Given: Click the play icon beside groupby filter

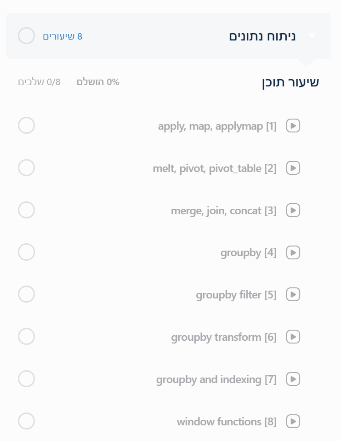Looking at the screenshot, I should [x=293, y=295].
